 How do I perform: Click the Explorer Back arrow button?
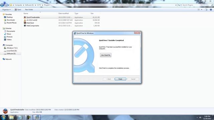coord(2,5)
